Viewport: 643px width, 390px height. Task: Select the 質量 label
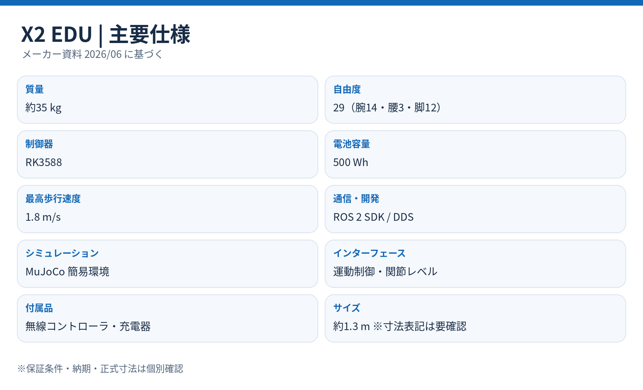click(35, 89)
